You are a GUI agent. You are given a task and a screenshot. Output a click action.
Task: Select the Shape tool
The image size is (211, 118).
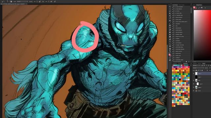click(170, 46)
